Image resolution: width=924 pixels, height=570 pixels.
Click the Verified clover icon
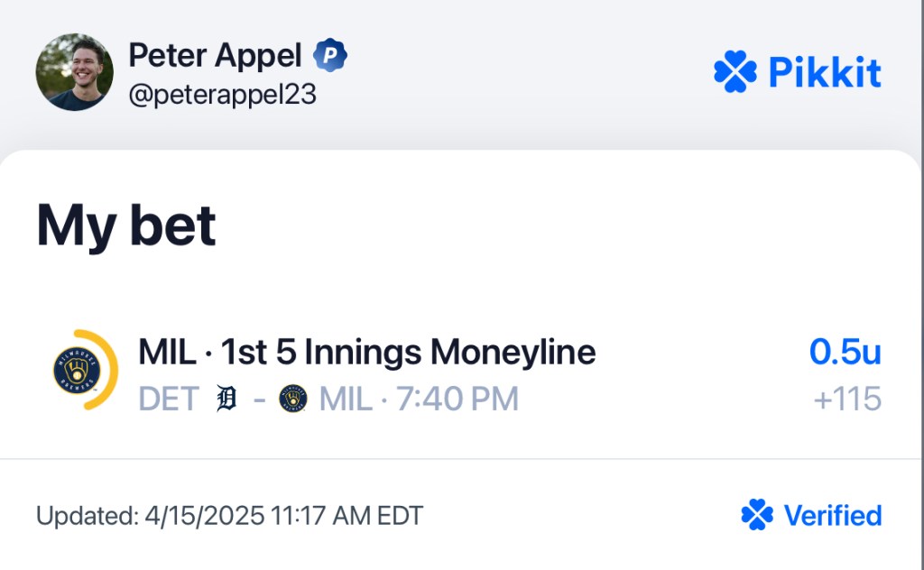pyautogui.click(x=757, y=515)
